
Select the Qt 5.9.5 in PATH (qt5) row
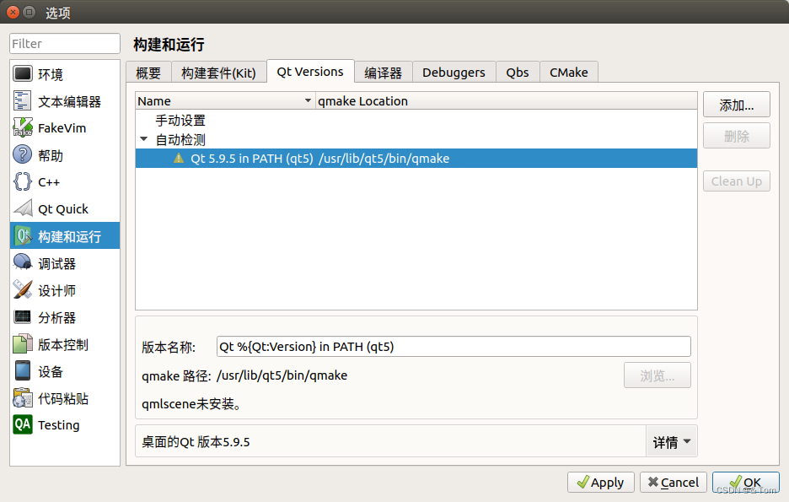click(416, 159)
